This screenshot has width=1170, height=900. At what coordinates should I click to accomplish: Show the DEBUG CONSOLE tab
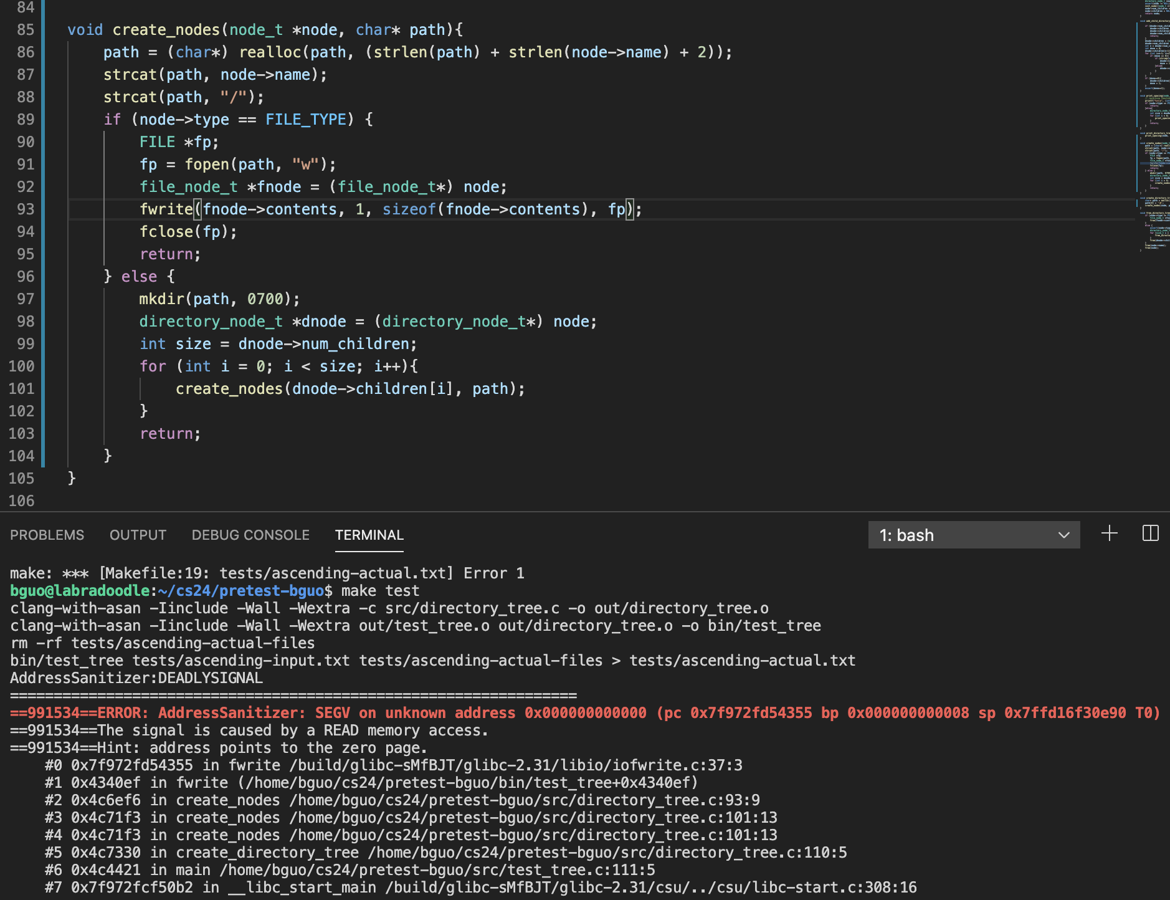coord(250,535)
